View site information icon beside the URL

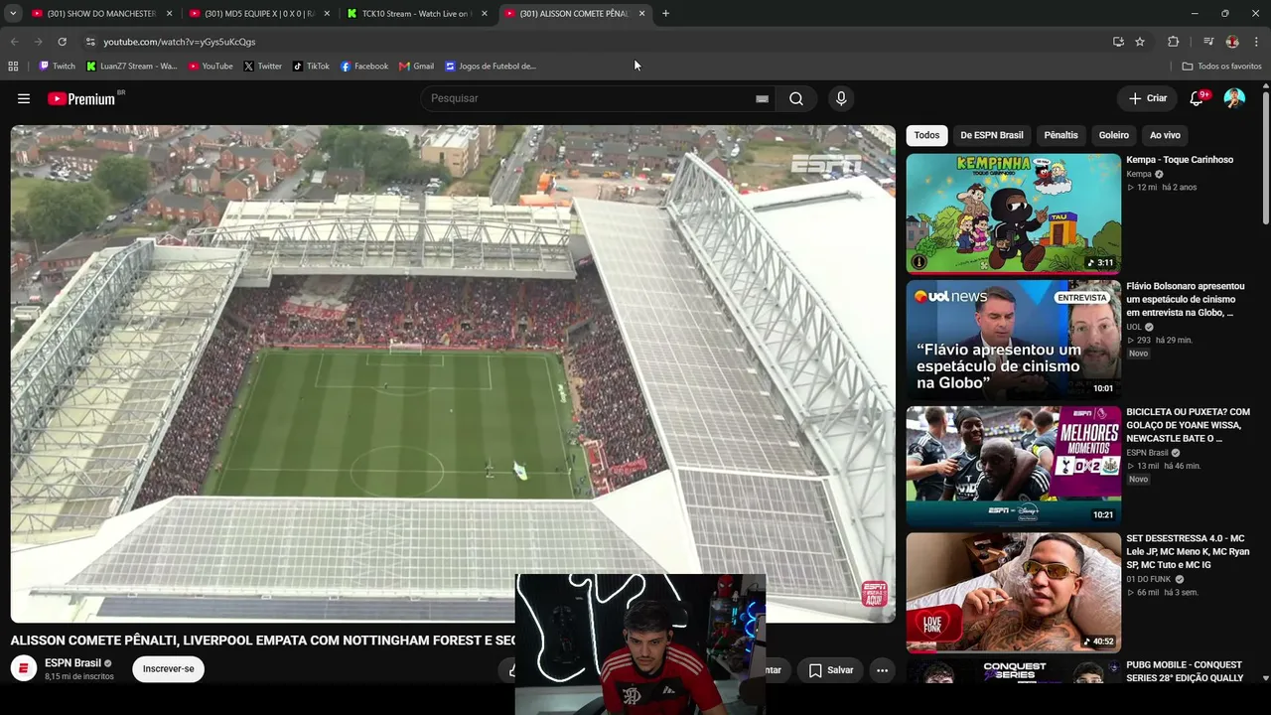90,42
